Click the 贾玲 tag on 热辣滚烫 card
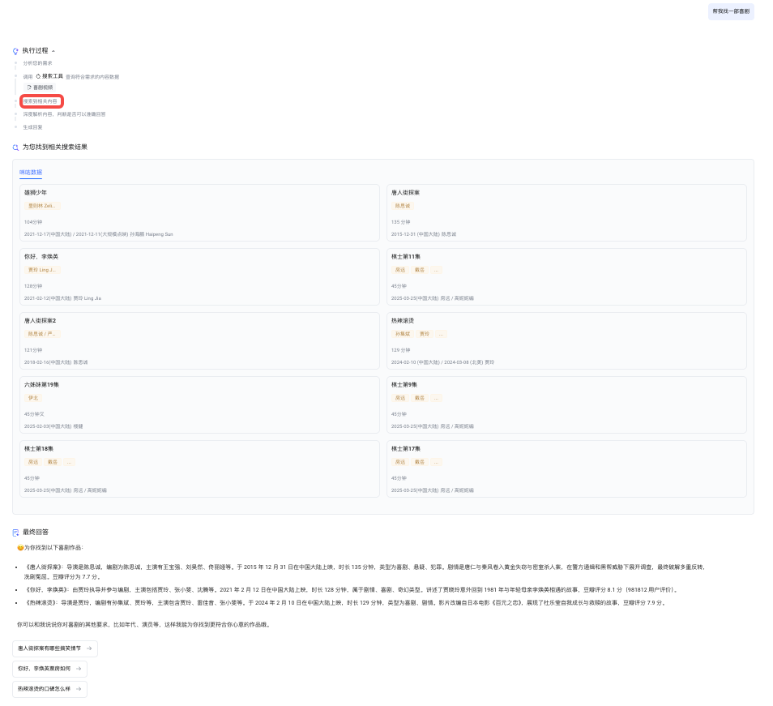The width and height of the screenshot is (773, 706). coord(424,334)
